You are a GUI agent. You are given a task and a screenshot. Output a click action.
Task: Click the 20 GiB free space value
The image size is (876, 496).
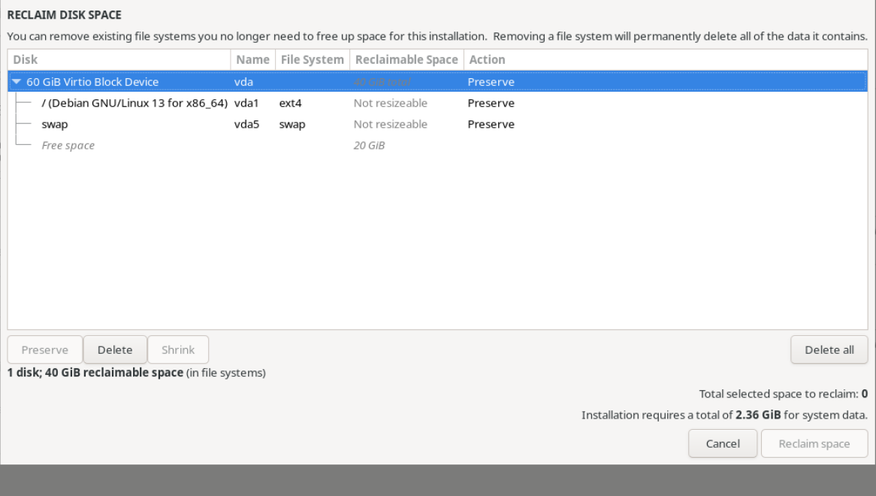coord(370,145)
